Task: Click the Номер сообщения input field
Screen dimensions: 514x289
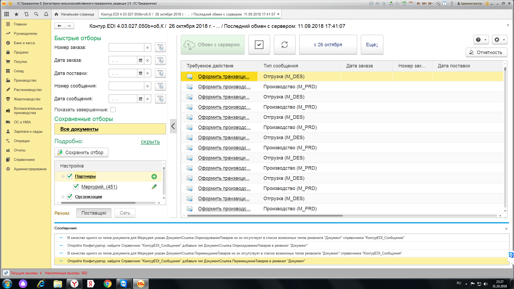Action: 126,86
